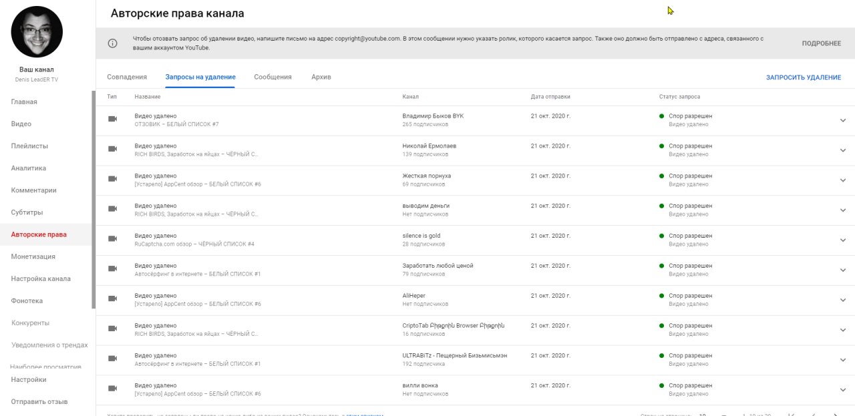This screenshot has width=855, height=416.
Task: Open Монетизация in the sidebar
Action: (x=33, y=256)
